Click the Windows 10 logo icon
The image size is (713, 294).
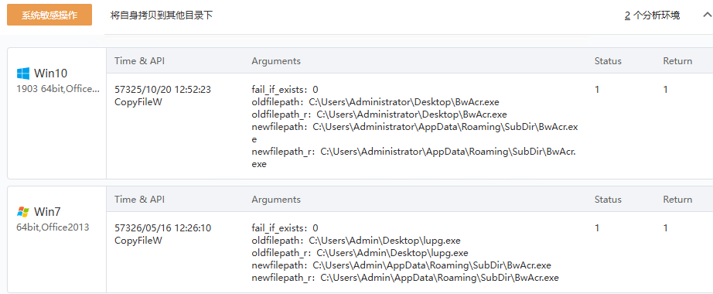[22, 73]
